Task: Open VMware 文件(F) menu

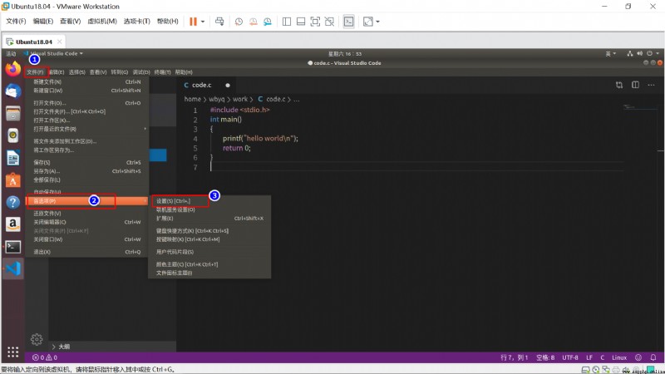Action: [16, 22]
